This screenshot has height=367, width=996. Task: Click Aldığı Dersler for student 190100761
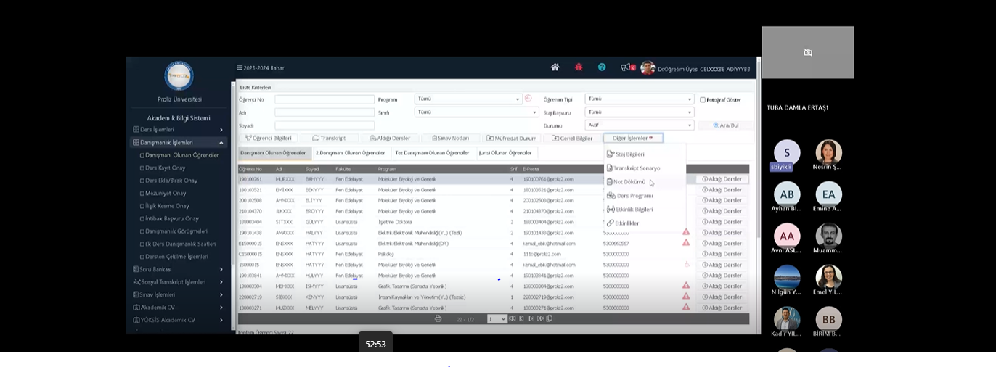(x=722, y=179)
